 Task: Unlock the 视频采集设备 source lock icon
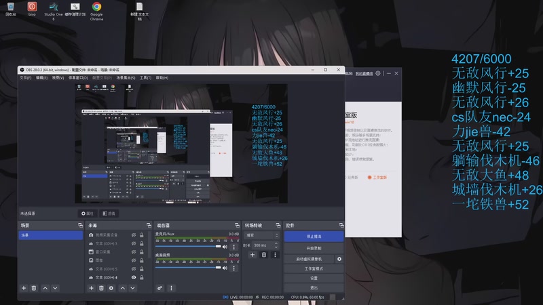[142, 235]
